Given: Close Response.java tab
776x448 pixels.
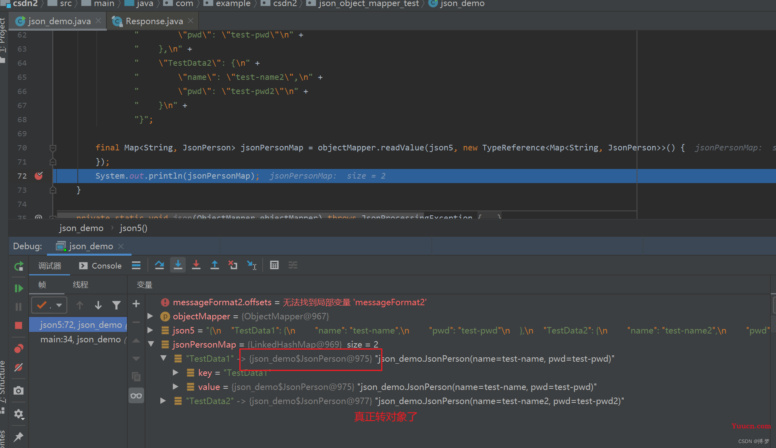Looking at the screenshot, I should pyautogui.click(x=191, y=21).
